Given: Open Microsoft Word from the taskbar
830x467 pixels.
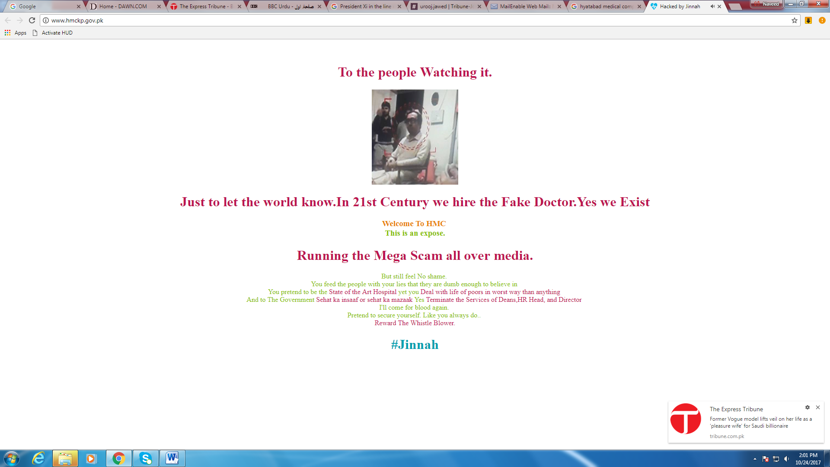Looking at the screenshot, I should click(172, 458).
